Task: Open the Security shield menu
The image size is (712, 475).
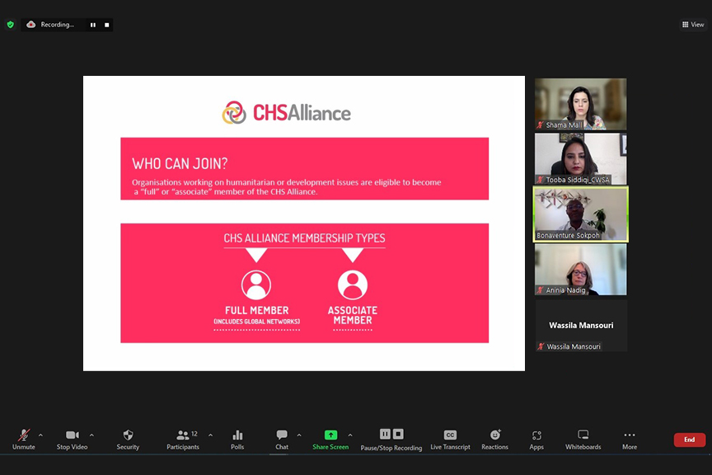Action: (x=128, y=435)
